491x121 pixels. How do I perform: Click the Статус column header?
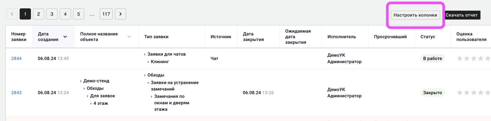428,37
